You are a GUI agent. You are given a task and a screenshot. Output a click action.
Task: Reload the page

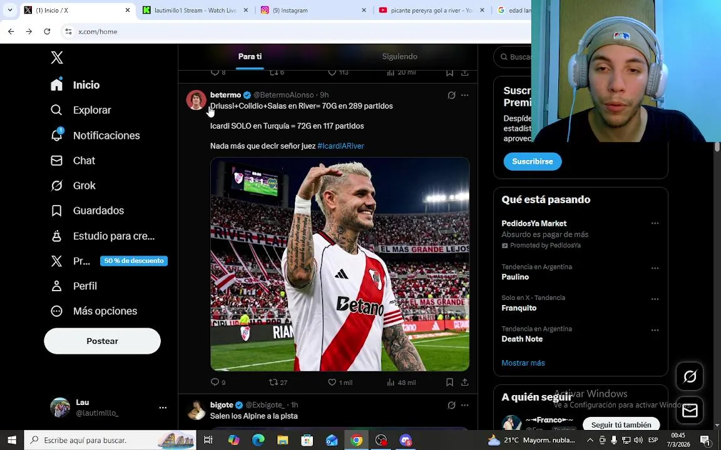point(47,31)
